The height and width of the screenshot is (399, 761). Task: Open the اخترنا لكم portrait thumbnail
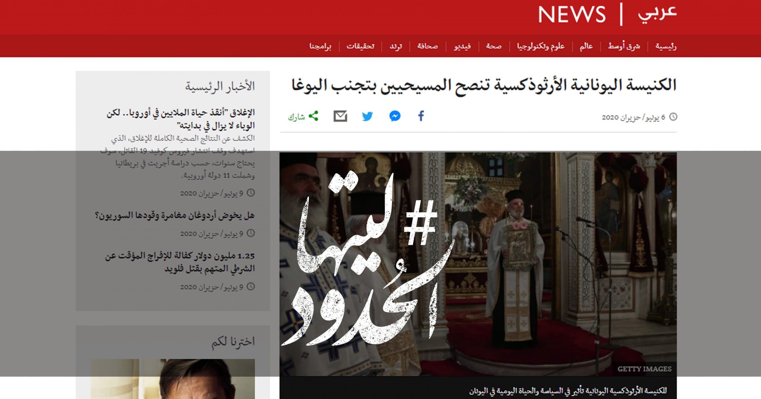click(x=173, y=379)
